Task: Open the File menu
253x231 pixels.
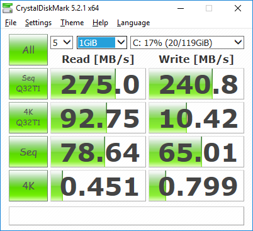Action: coord(11,23)
